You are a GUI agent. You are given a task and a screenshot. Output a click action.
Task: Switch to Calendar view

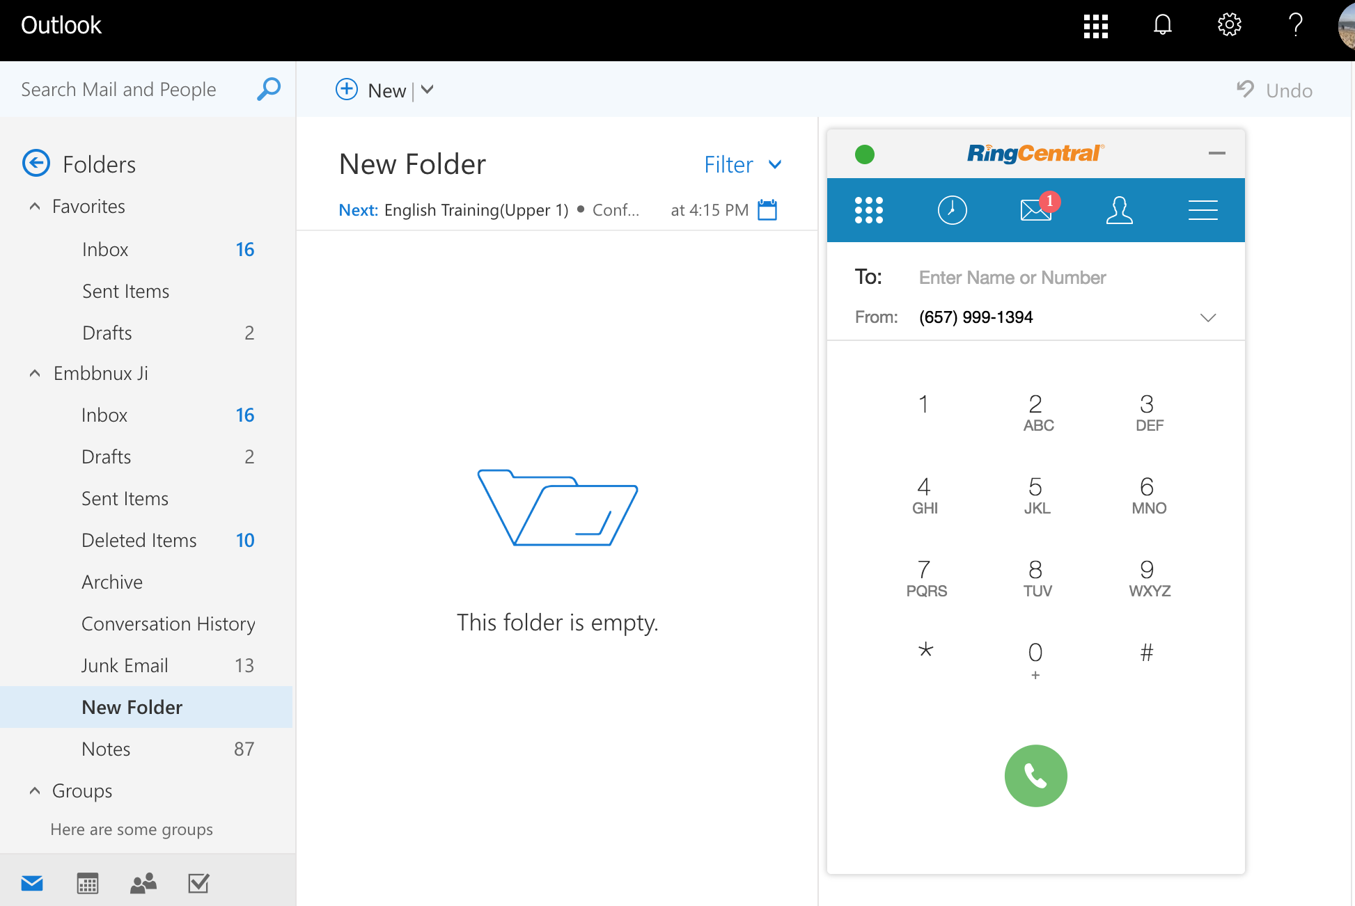coord(87,882)
